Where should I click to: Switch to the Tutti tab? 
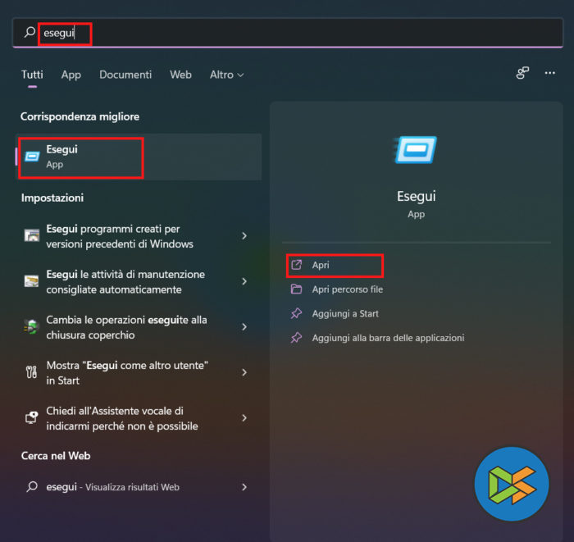32,75
